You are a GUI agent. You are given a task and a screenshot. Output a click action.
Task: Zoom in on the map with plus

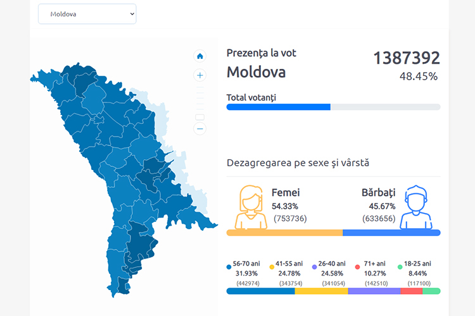(200, 75)
